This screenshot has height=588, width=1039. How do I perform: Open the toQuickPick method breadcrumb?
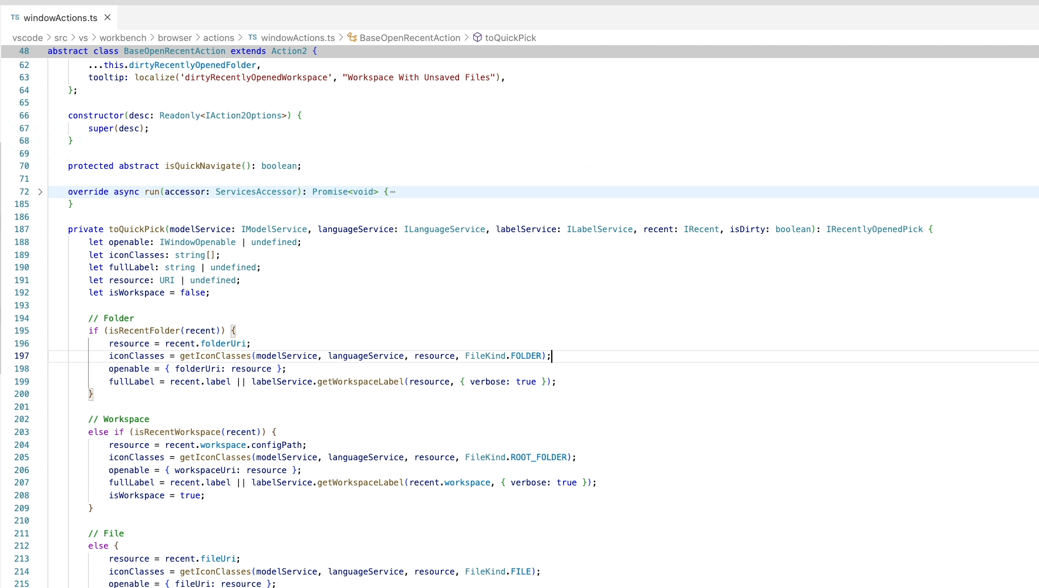[511, 38]
